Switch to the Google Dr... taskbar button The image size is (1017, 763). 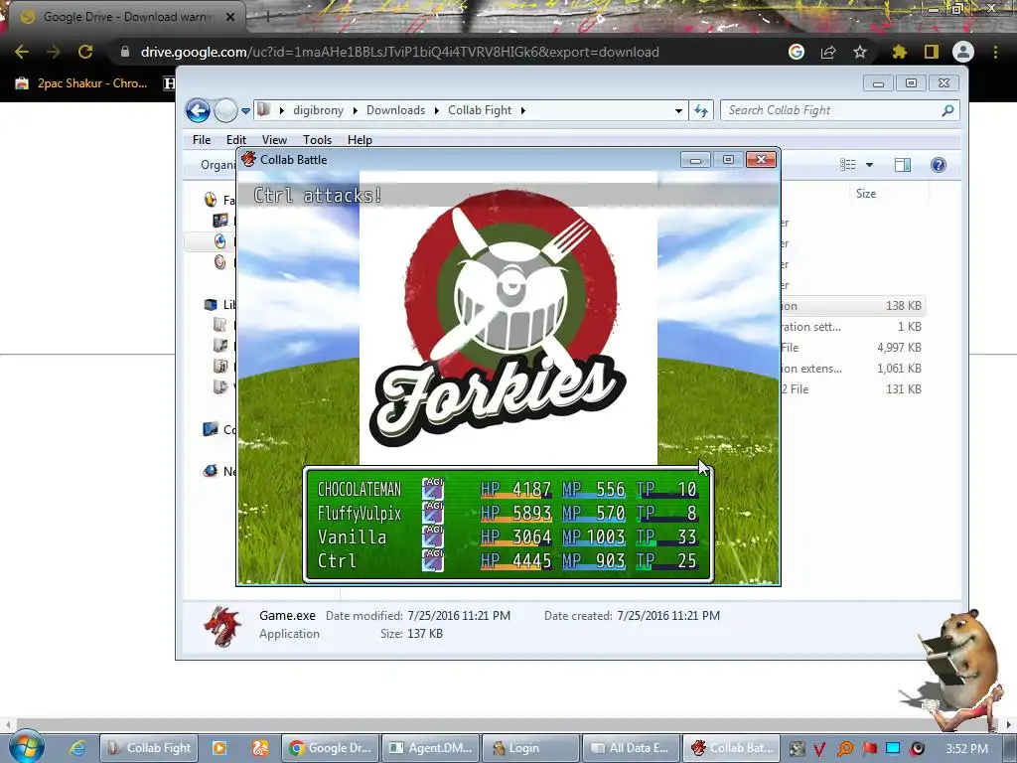(330, 748)
